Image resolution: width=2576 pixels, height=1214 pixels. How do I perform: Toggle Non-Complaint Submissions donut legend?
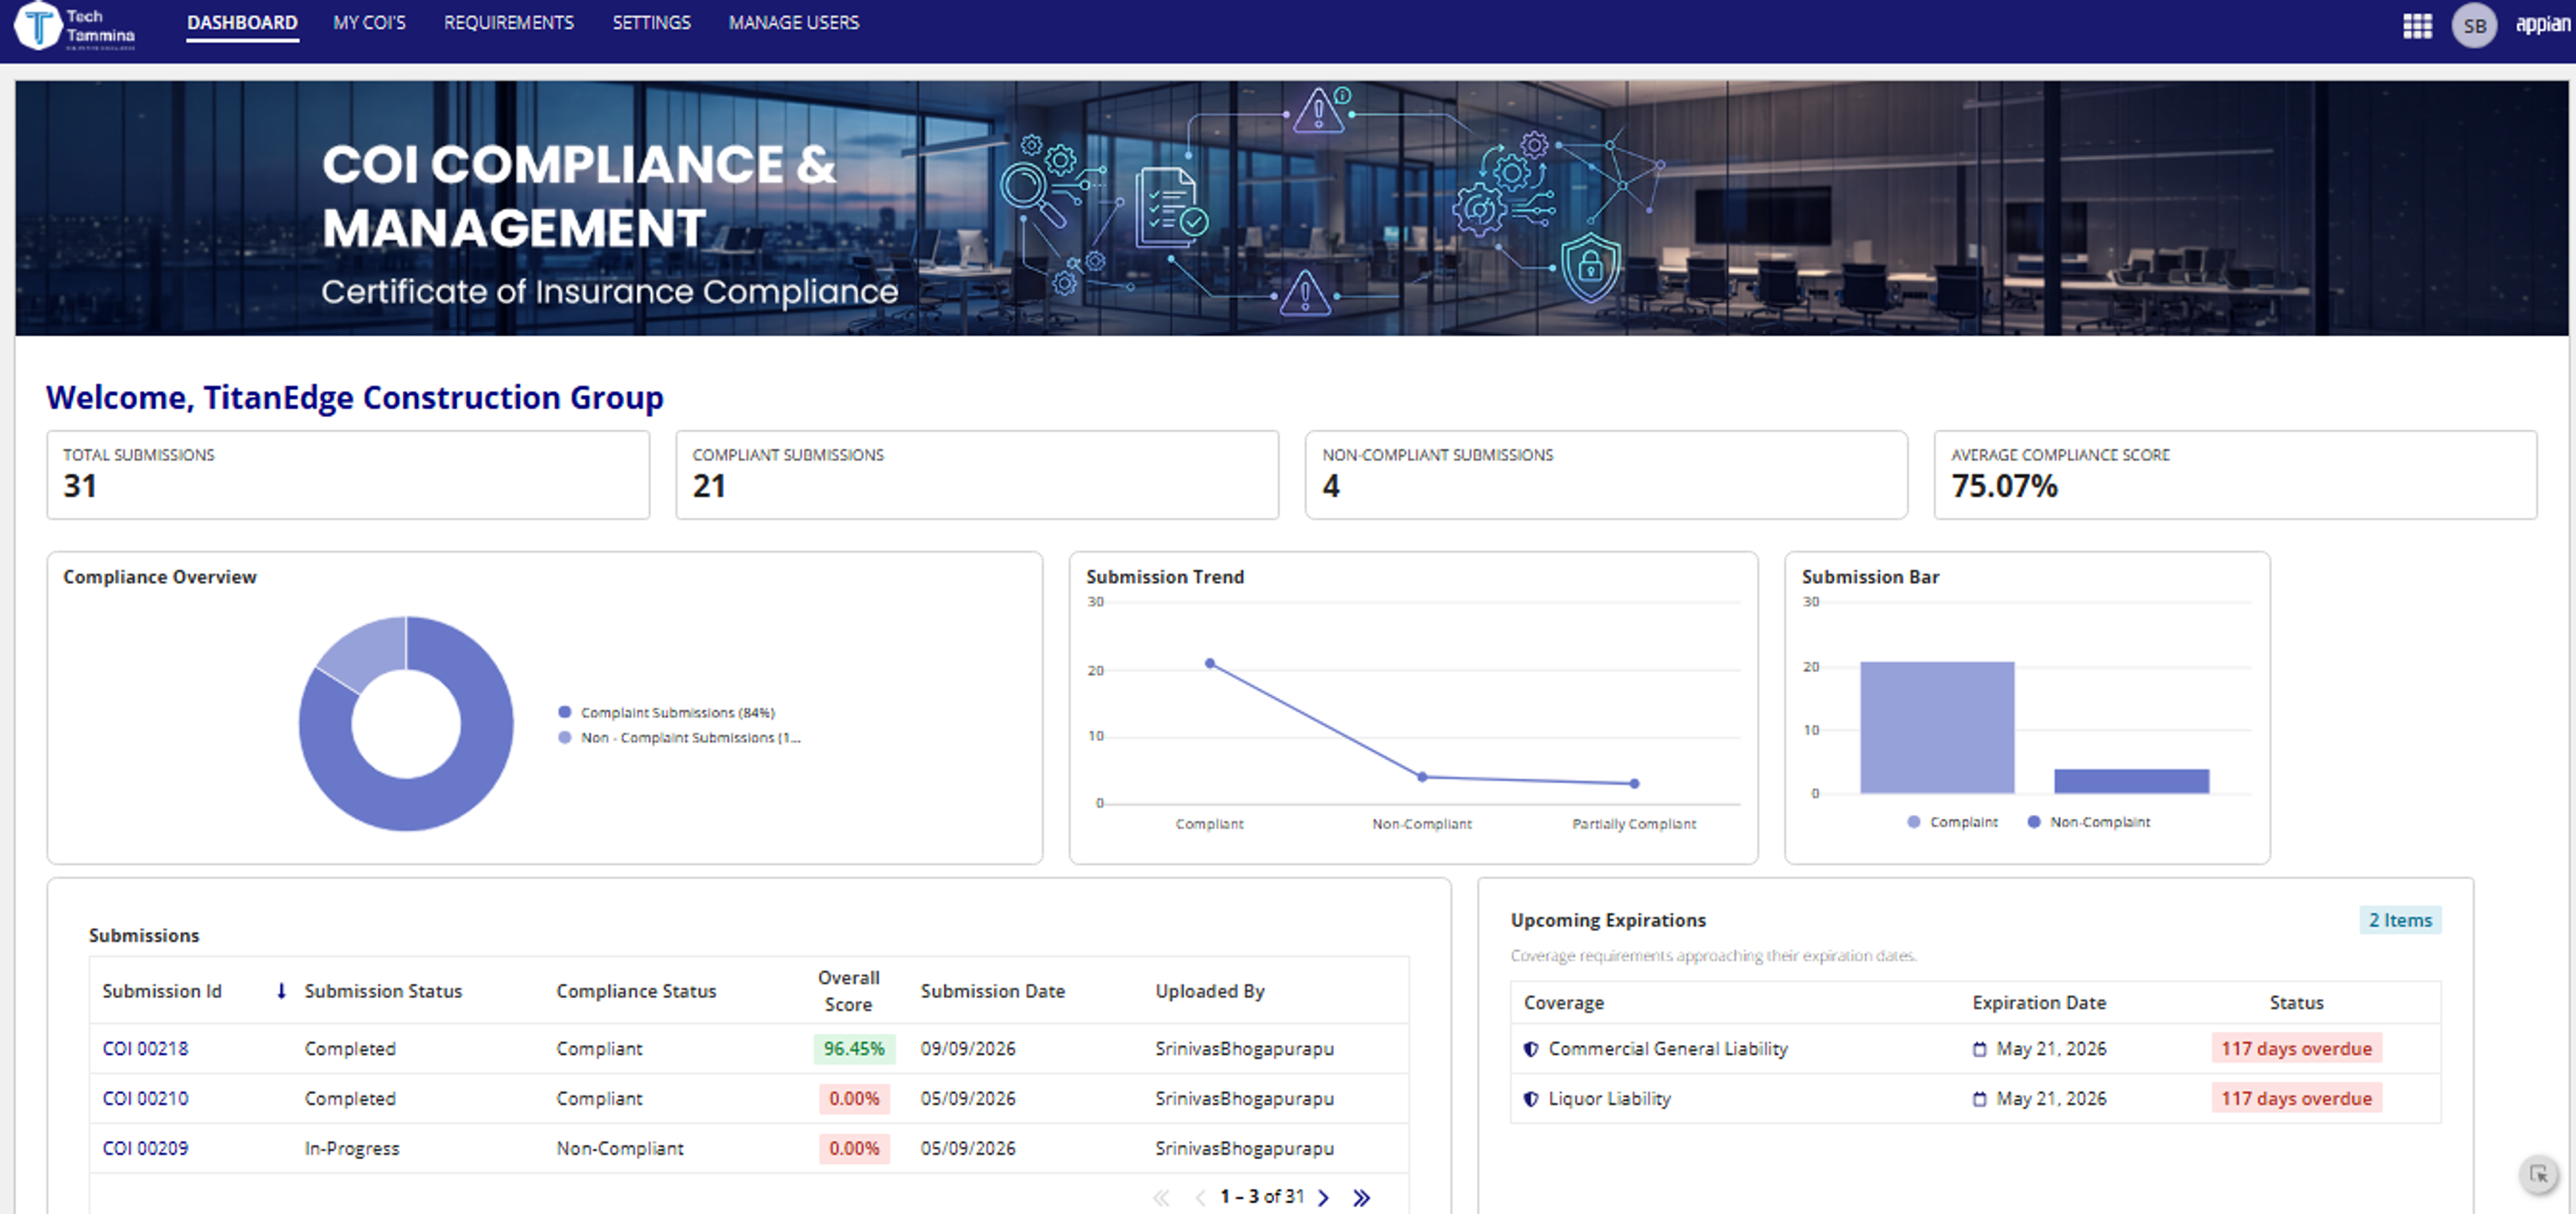[680, 737]
